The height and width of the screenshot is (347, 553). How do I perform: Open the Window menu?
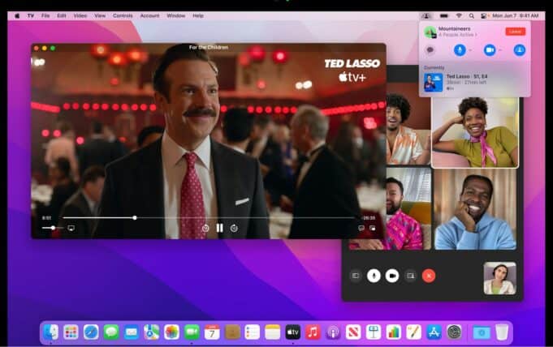coord(175,16)
